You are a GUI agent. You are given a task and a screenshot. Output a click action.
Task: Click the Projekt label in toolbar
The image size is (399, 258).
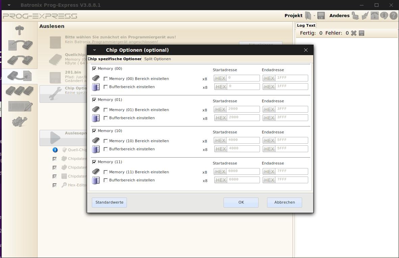coord(293,16)
